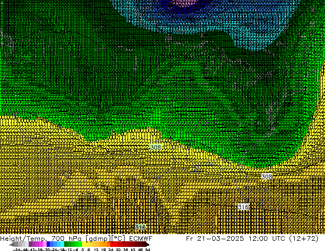Click the 'Height/Temp. 700 hPa' title text
The height and width of the screenshot is (251, 325).
coord(42,239)
